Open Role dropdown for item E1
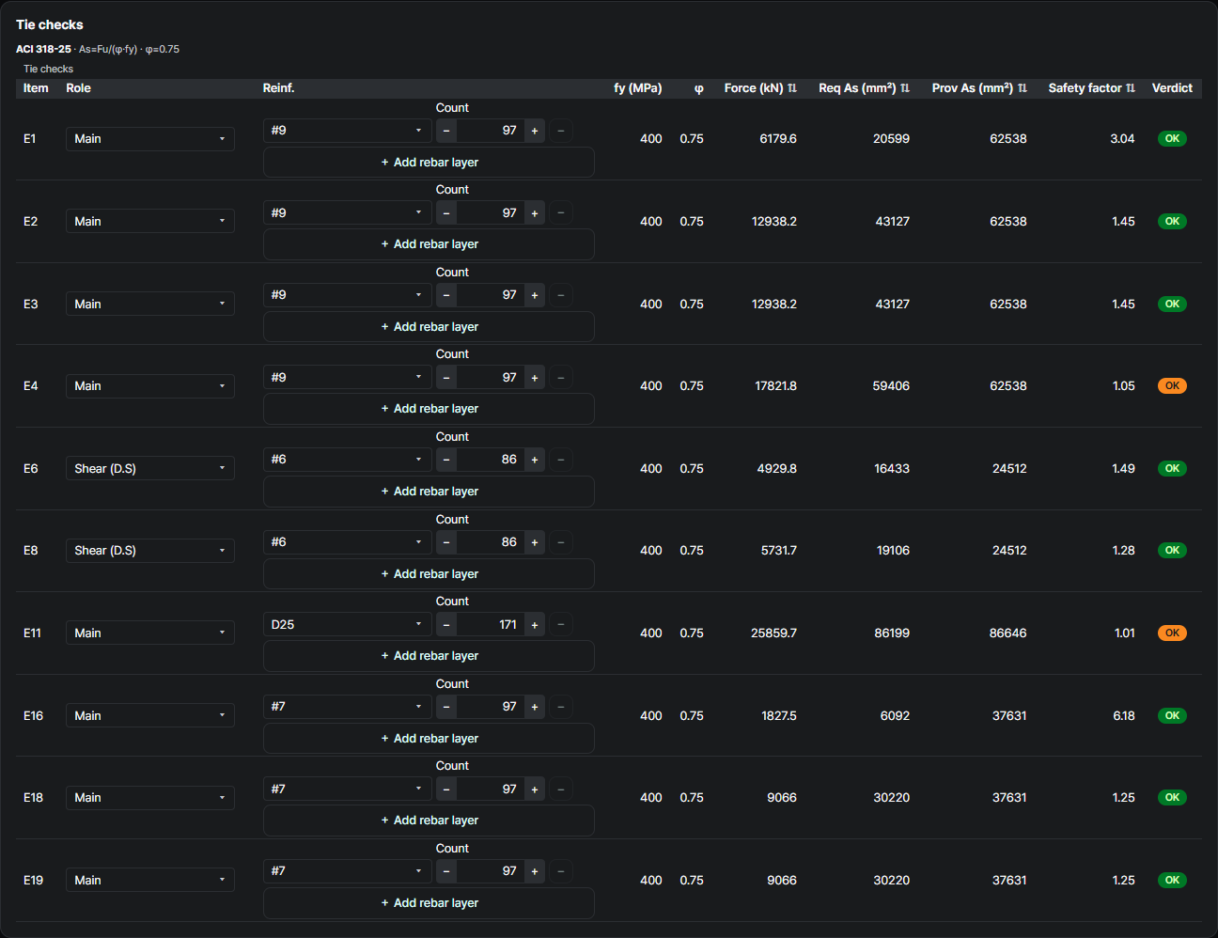This screenshot has height=938, width=1218. coord(150,139)
